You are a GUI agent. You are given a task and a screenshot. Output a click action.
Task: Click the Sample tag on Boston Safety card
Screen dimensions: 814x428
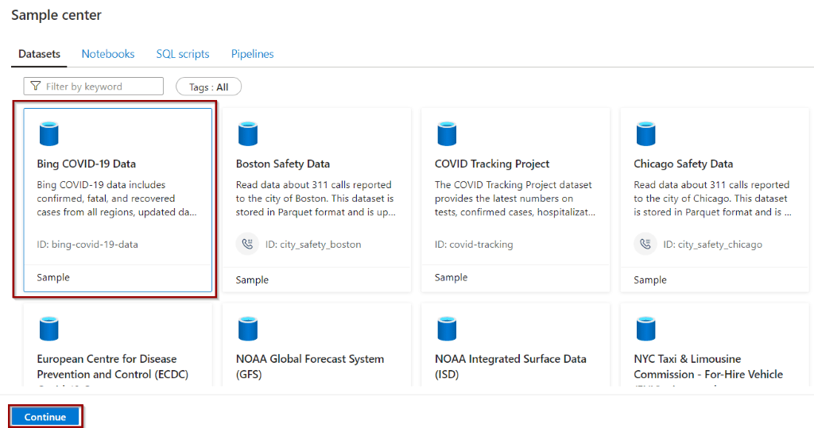click(252, 280)
